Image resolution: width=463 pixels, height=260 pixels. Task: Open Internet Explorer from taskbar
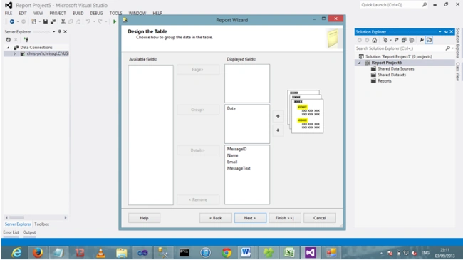pos(16,253)
